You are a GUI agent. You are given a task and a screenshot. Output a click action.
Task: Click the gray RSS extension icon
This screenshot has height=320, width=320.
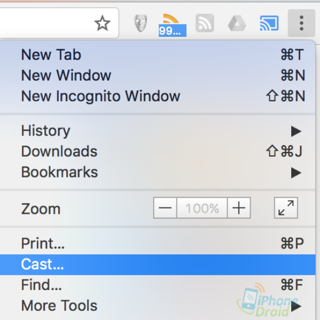(205, 23)
